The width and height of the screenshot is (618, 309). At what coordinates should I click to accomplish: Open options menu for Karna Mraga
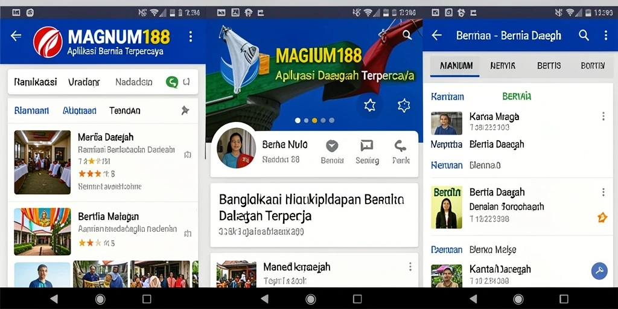603,116
